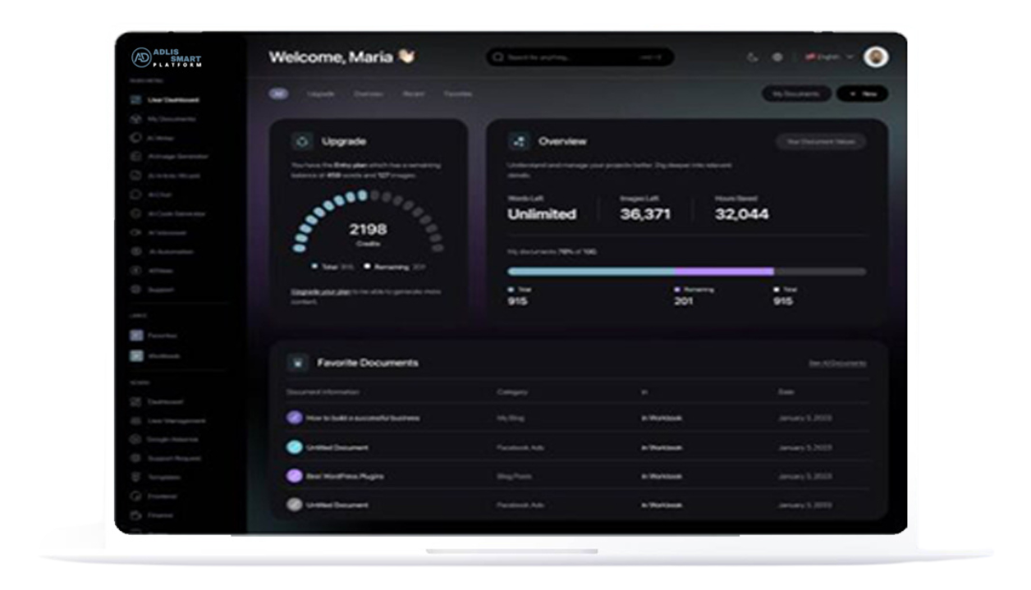This screenshot has width=1031, height=590.
Task: Click the My Documents sidebar icon
Action: [137, 119]
